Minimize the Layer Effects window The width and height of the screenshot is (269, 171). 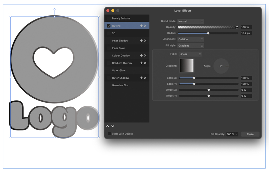pyautogui.click(x=113, y=11)
